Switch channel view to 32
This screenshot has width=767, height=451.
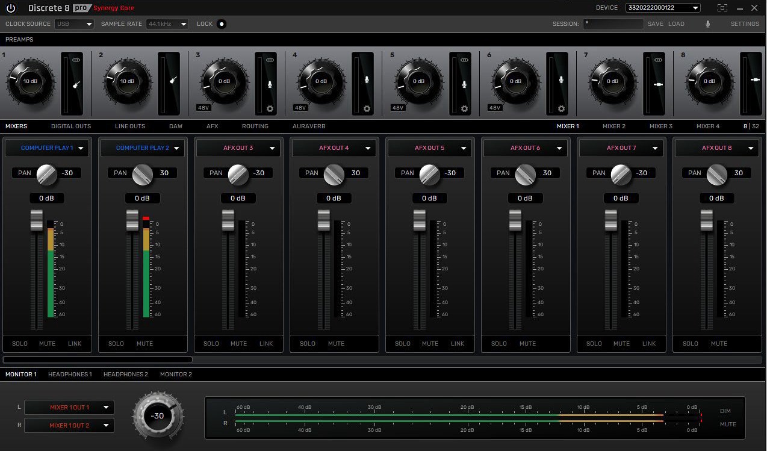pyautogui.click(x=756, y=126)
